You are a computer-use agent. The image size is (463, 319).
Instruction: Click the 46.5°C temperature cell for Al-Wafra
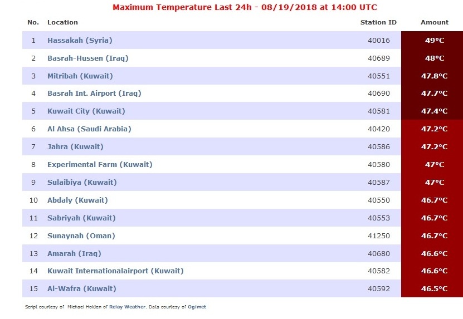point(432,288)
